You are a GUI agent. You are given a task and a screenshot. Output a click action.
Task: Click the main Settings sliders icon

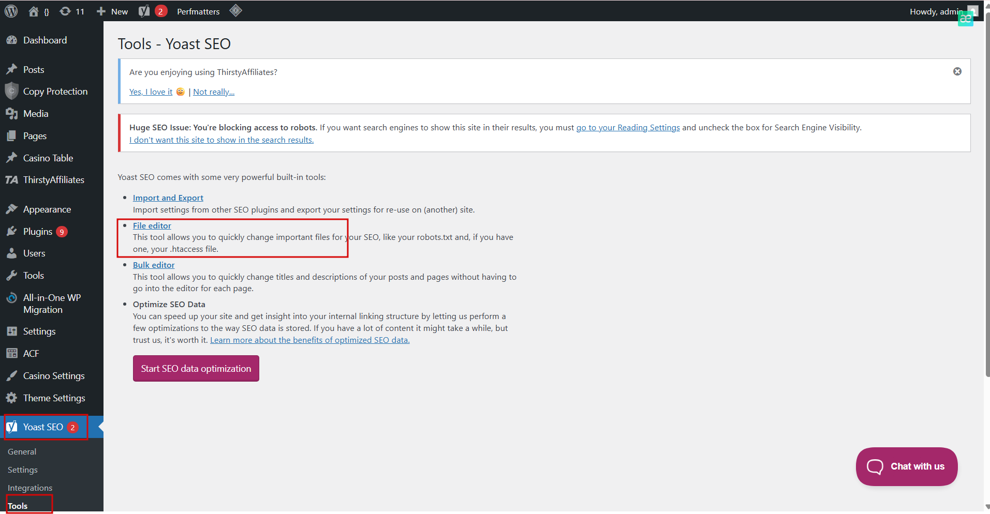[11, 331]
